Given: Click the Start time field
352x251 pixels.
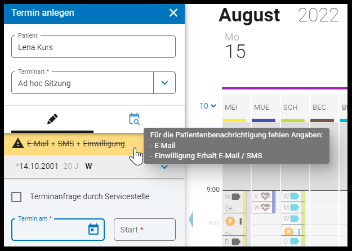Looking at the screenshot, I should tap(145, 230).
